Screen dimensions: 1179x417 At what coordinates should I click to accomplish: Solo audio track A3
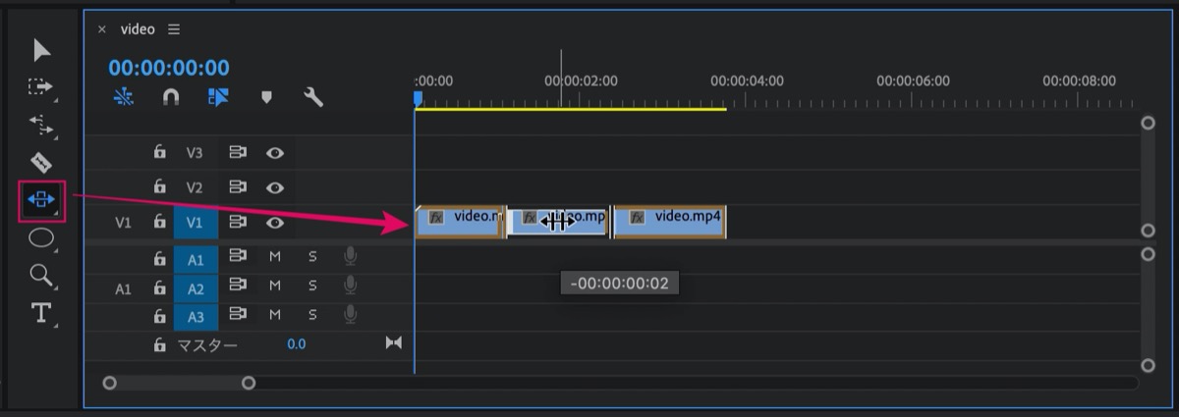click(312, 315)
